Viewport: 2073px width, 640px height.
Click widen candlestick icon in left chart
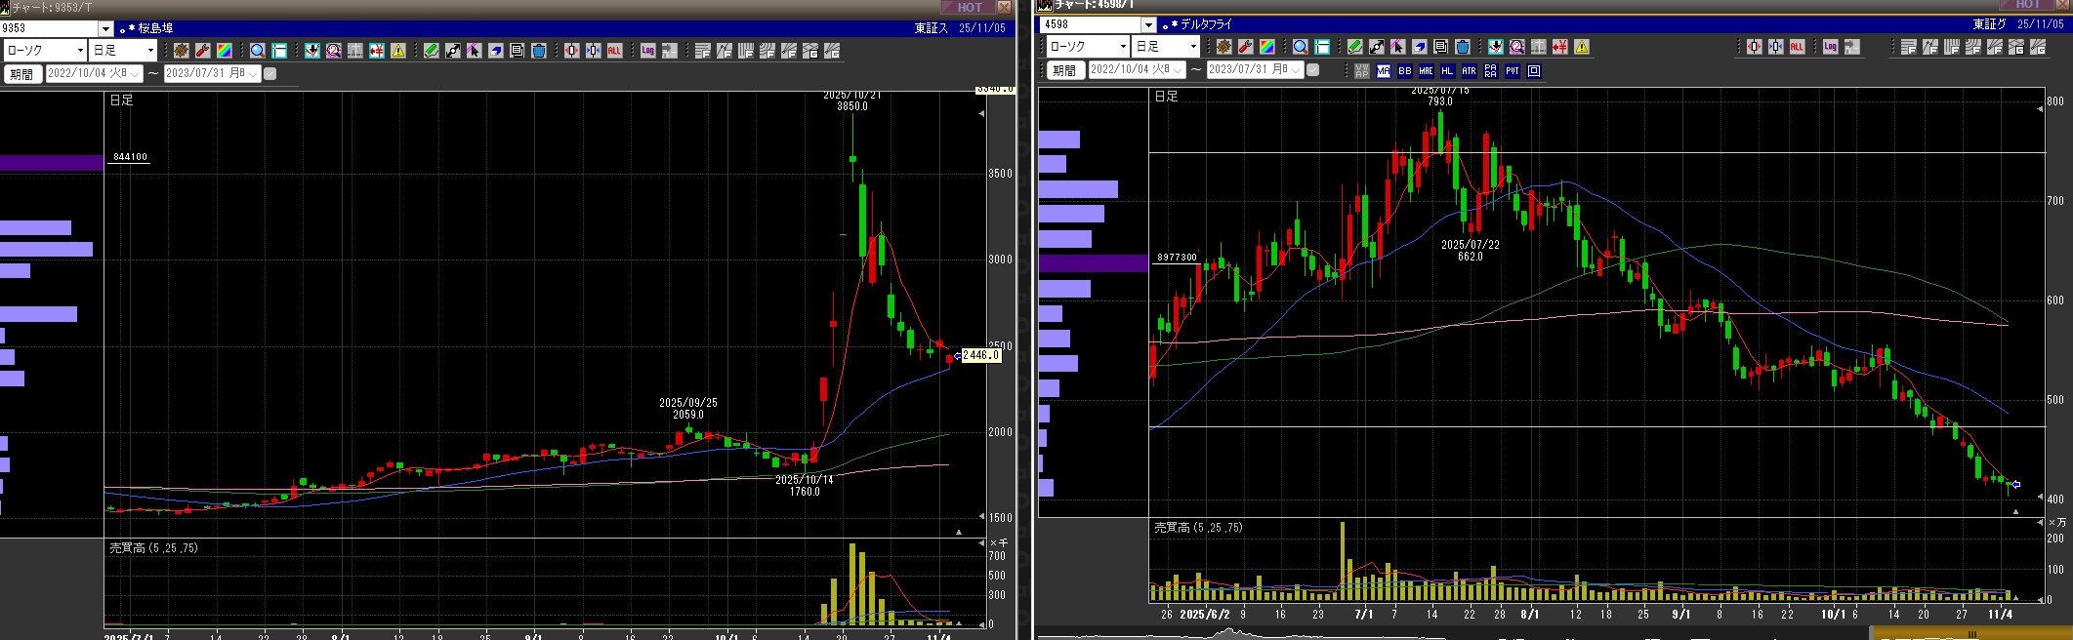[x=572, y=51]
